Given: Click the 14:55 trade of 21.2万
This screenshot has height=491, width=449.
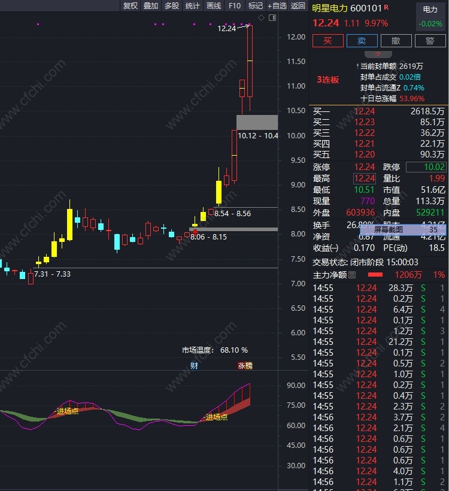Looking at the screenshot, I should coord(378,342).
